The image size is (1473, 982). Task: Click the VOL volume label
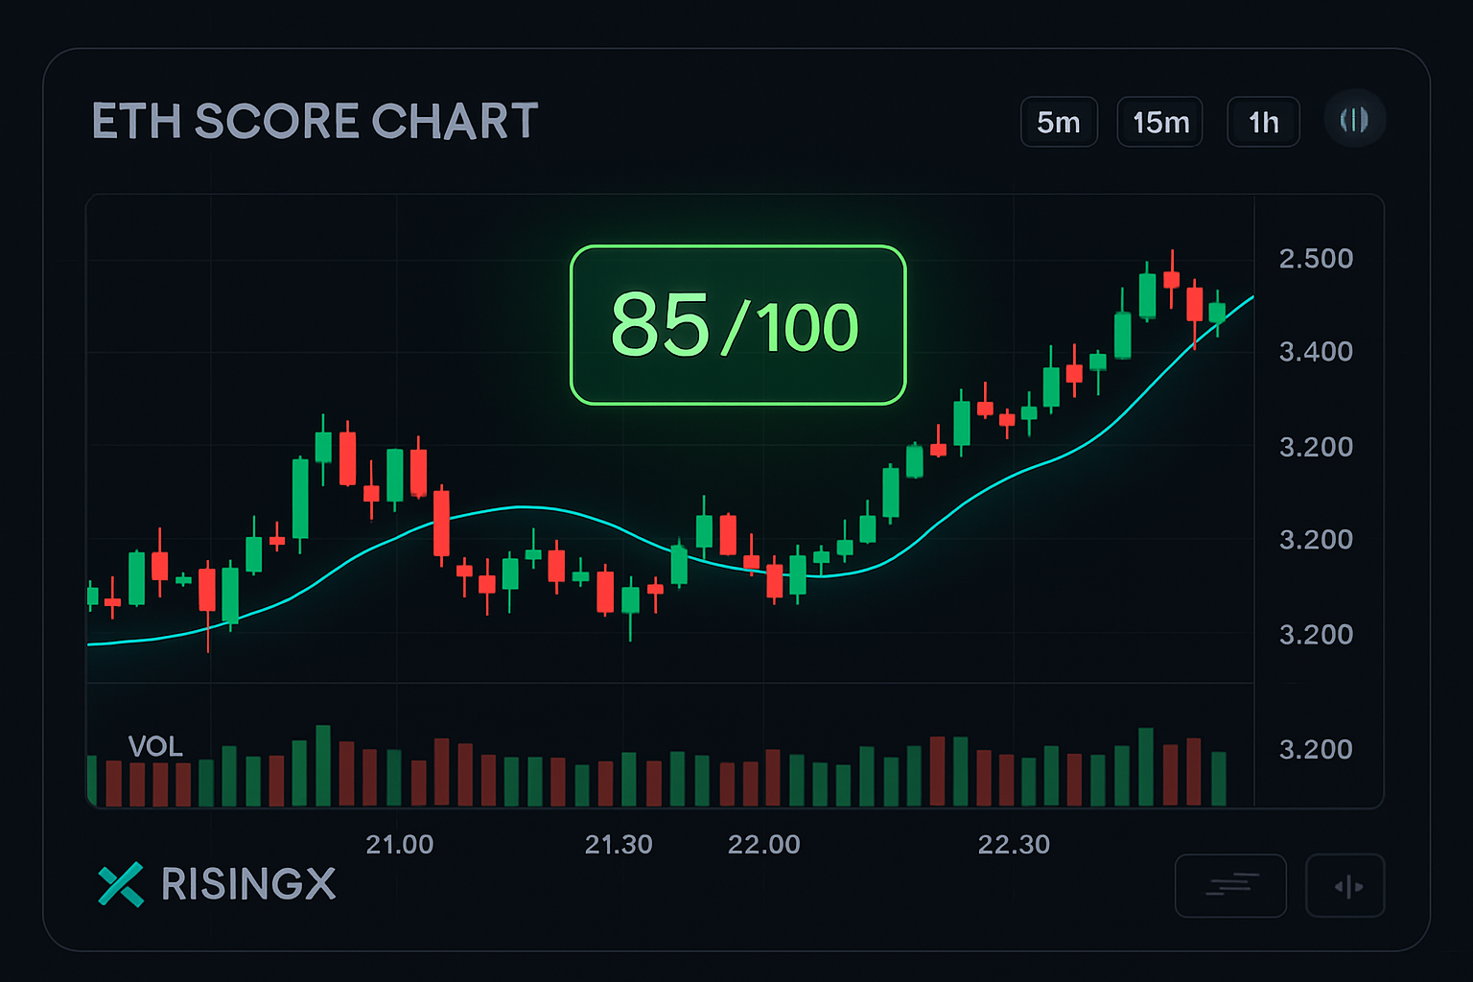[155, 746]
